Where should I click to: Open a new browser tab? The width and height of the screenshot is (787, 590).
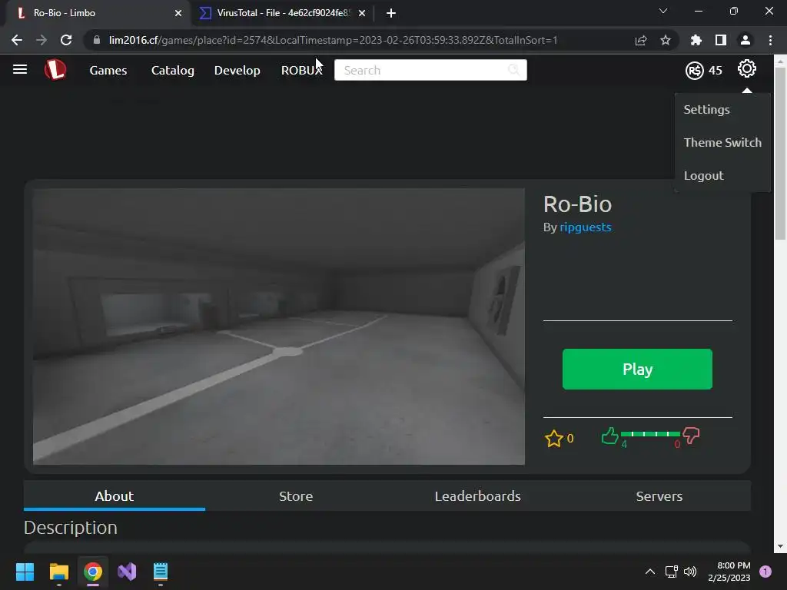click(391, 13)
